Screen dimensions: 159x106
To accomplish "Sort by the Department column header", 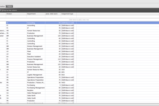I will tap(36, 14).
